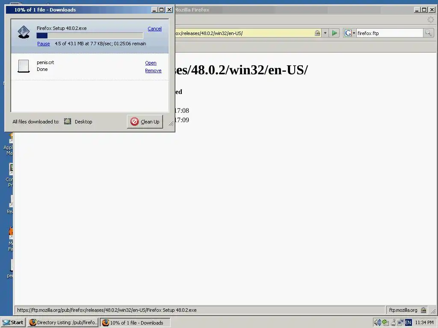The width and height of the screenshot is (438, 328).
Task: Remove penis.crt from the downloads list
Action: [x=153, y=71]
